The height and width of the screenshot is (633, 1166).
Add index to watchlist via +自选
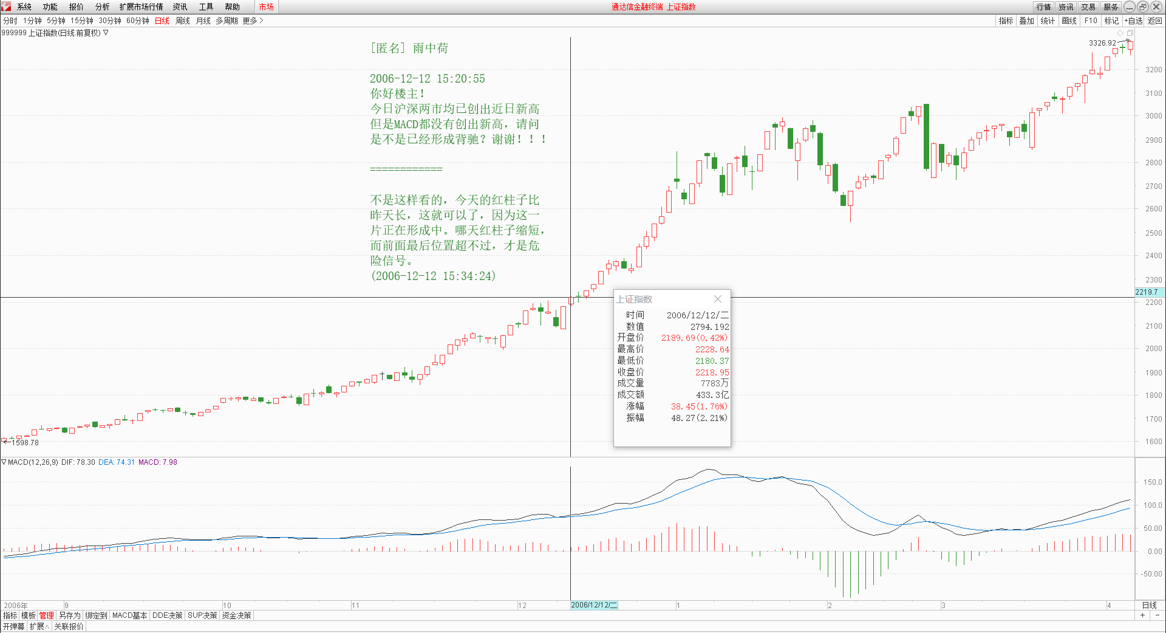1132,20
